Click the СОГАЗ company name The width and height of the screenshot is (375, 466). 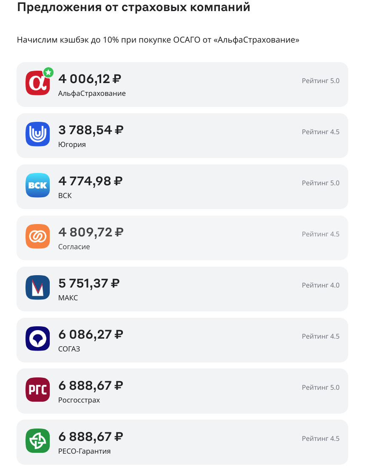(69, 349)
